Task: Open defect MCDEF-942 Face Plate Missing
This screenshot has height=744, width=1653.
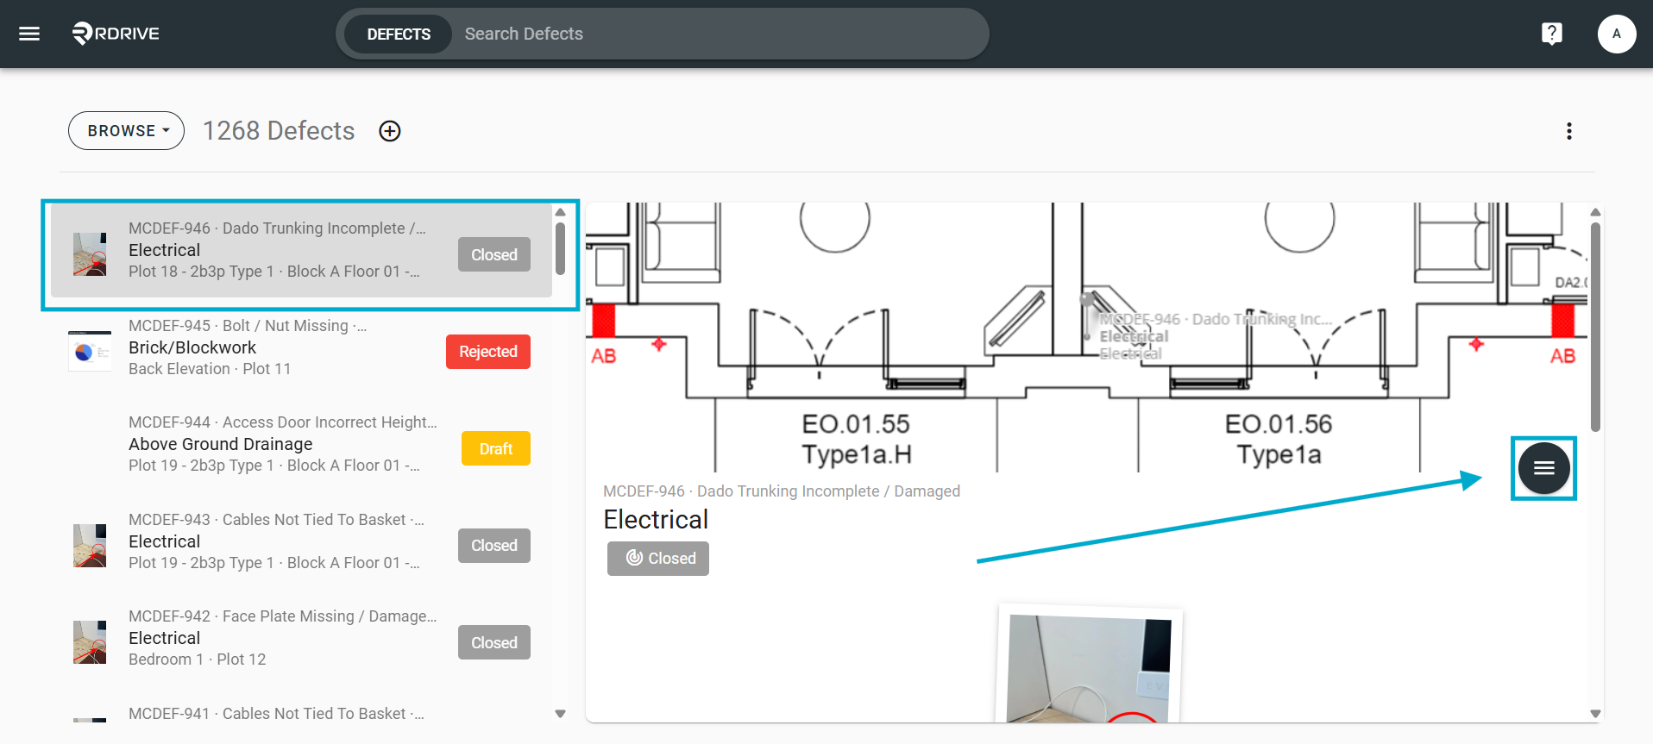Action: (x=301, y=638)
